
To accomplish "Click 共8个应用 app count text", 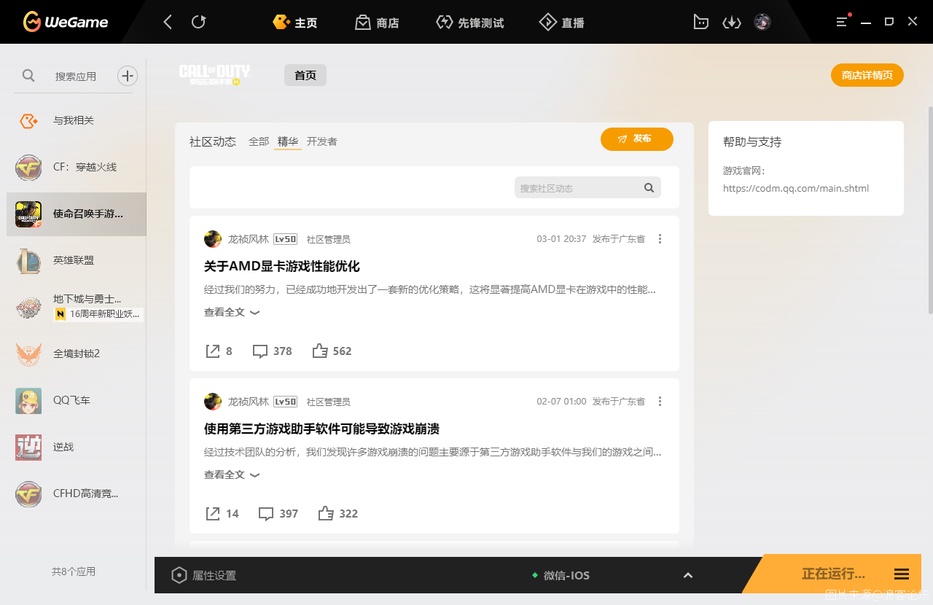I will [x=74, y=572].
